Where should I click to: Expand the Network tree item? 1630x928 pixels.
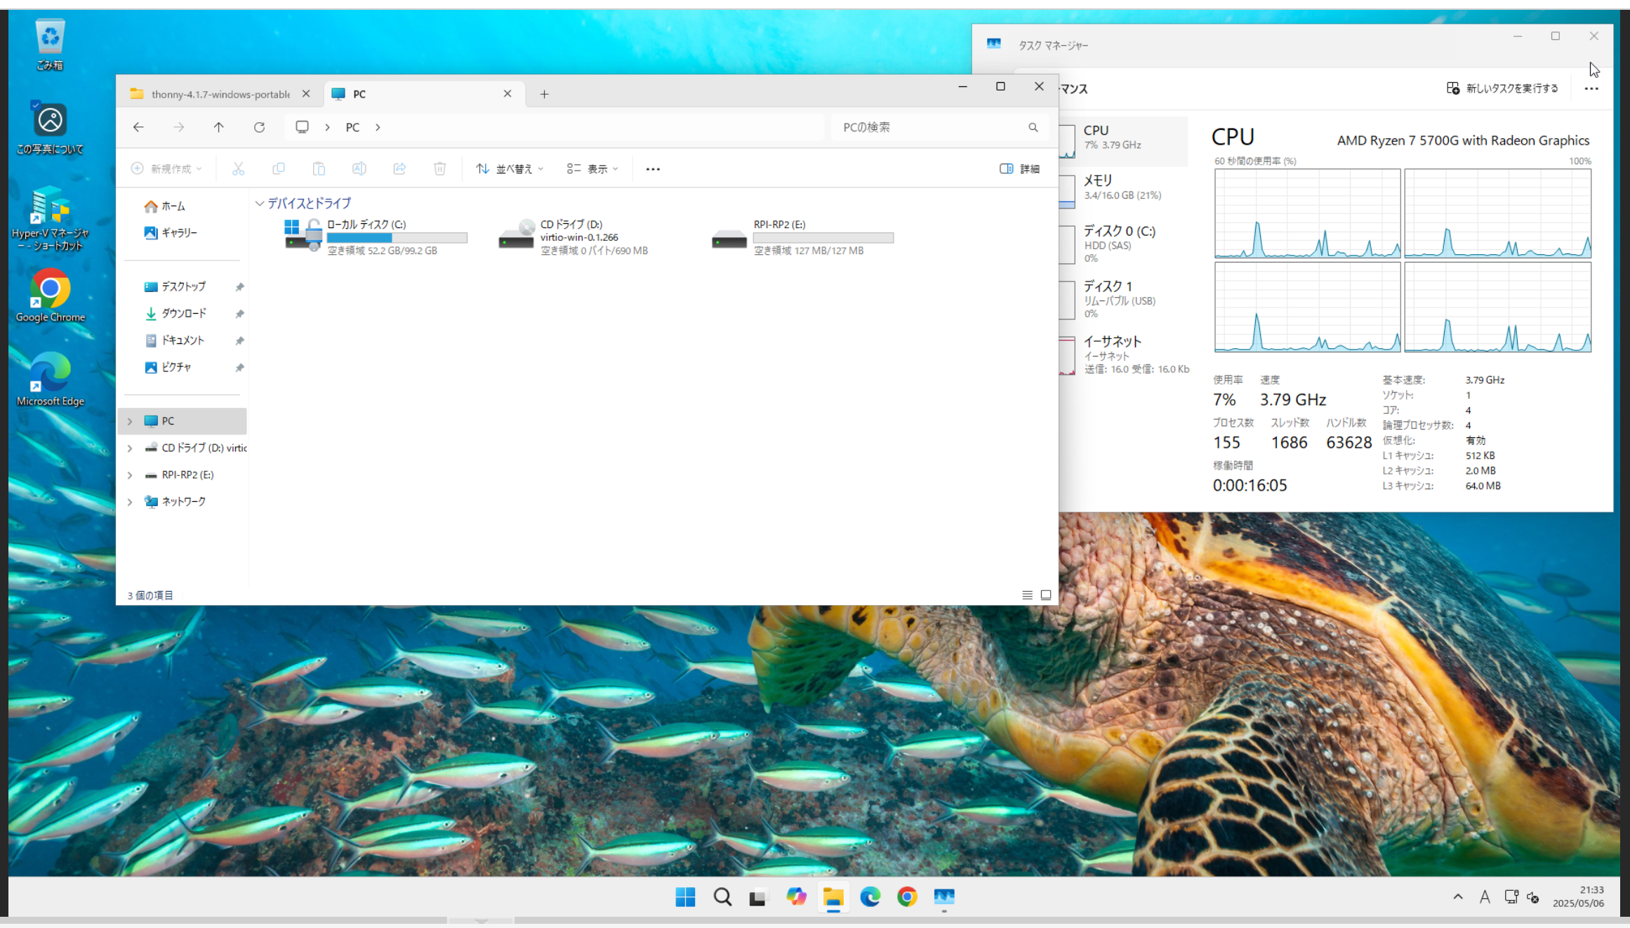(x=130, y=502)
